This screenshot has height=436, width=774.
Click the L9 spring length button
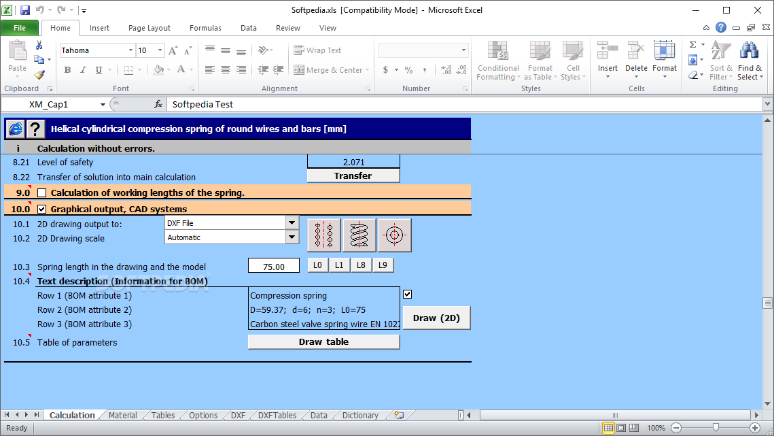[x=383, y=265]
